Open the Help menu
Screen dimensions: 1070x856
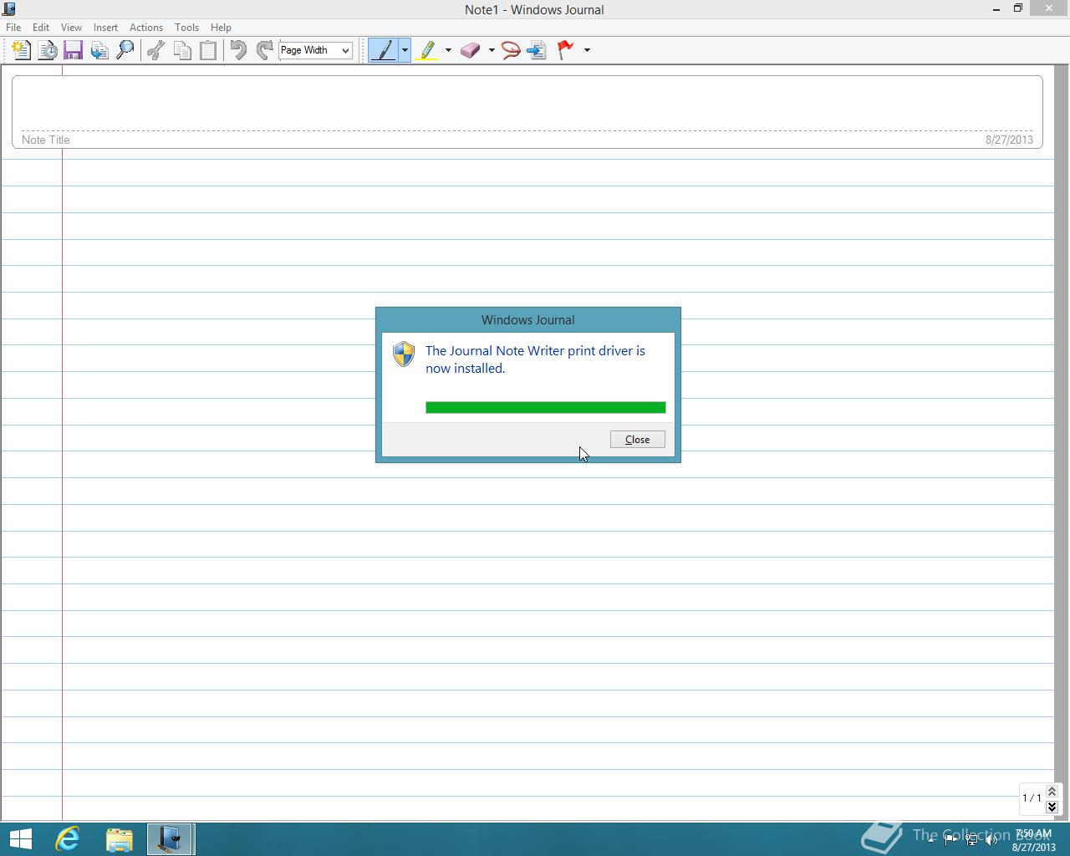point(221,28)
